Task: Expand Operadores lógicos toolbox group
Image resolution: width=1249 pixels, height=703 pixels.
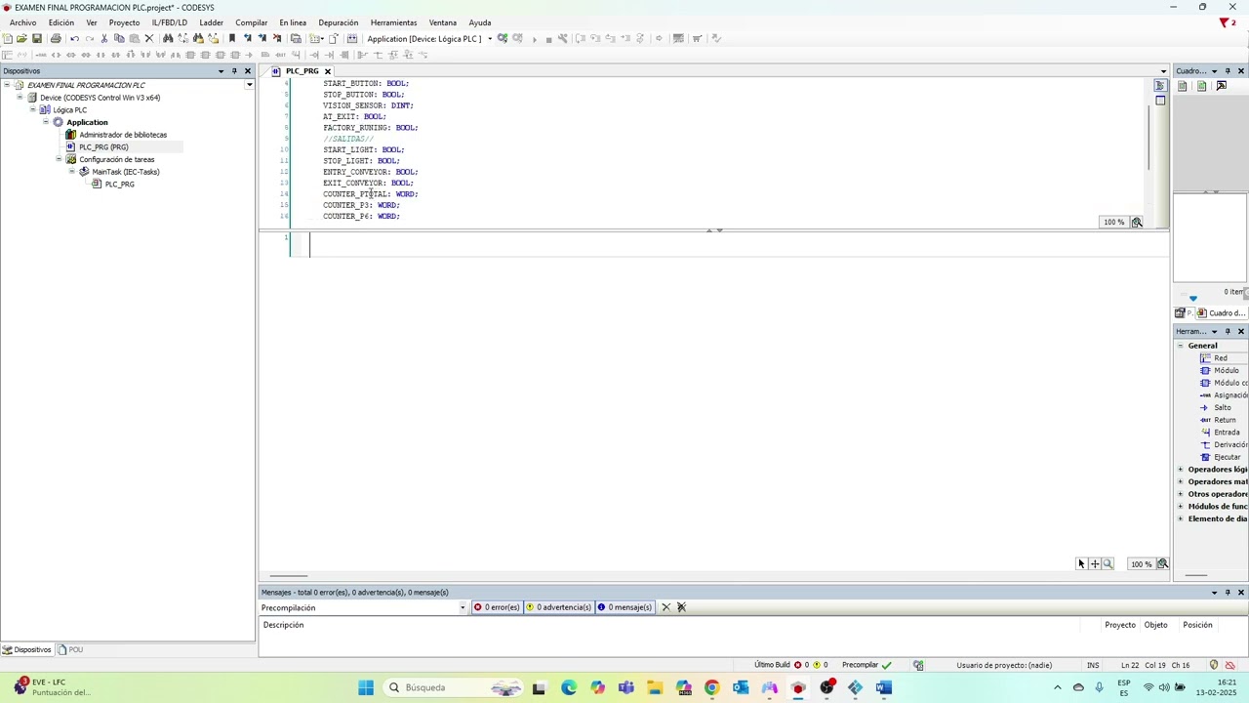Action: click(1181, 470)
